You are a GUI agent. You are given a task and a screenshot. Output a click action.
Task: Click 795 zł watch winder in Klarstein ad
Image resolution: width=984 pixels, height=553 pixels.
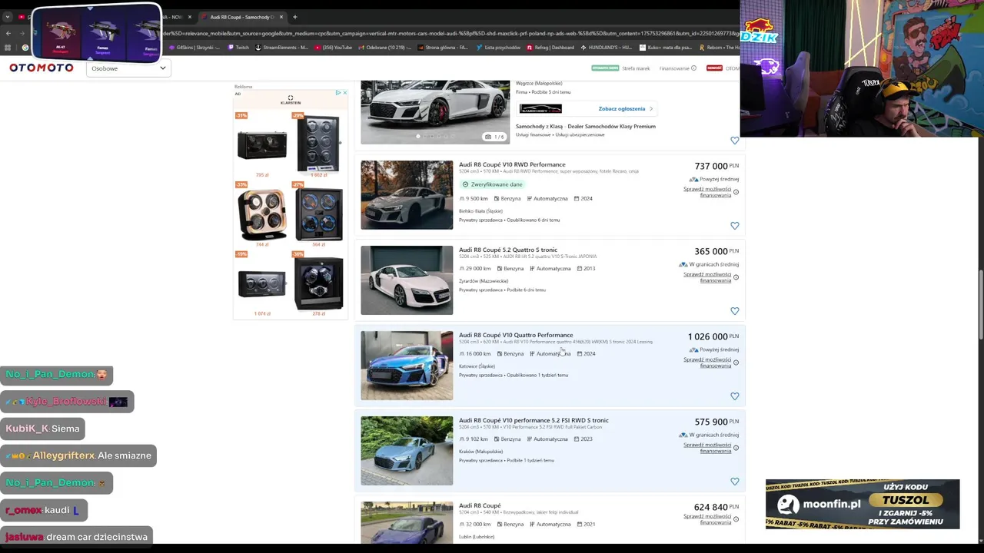(262, 146)
